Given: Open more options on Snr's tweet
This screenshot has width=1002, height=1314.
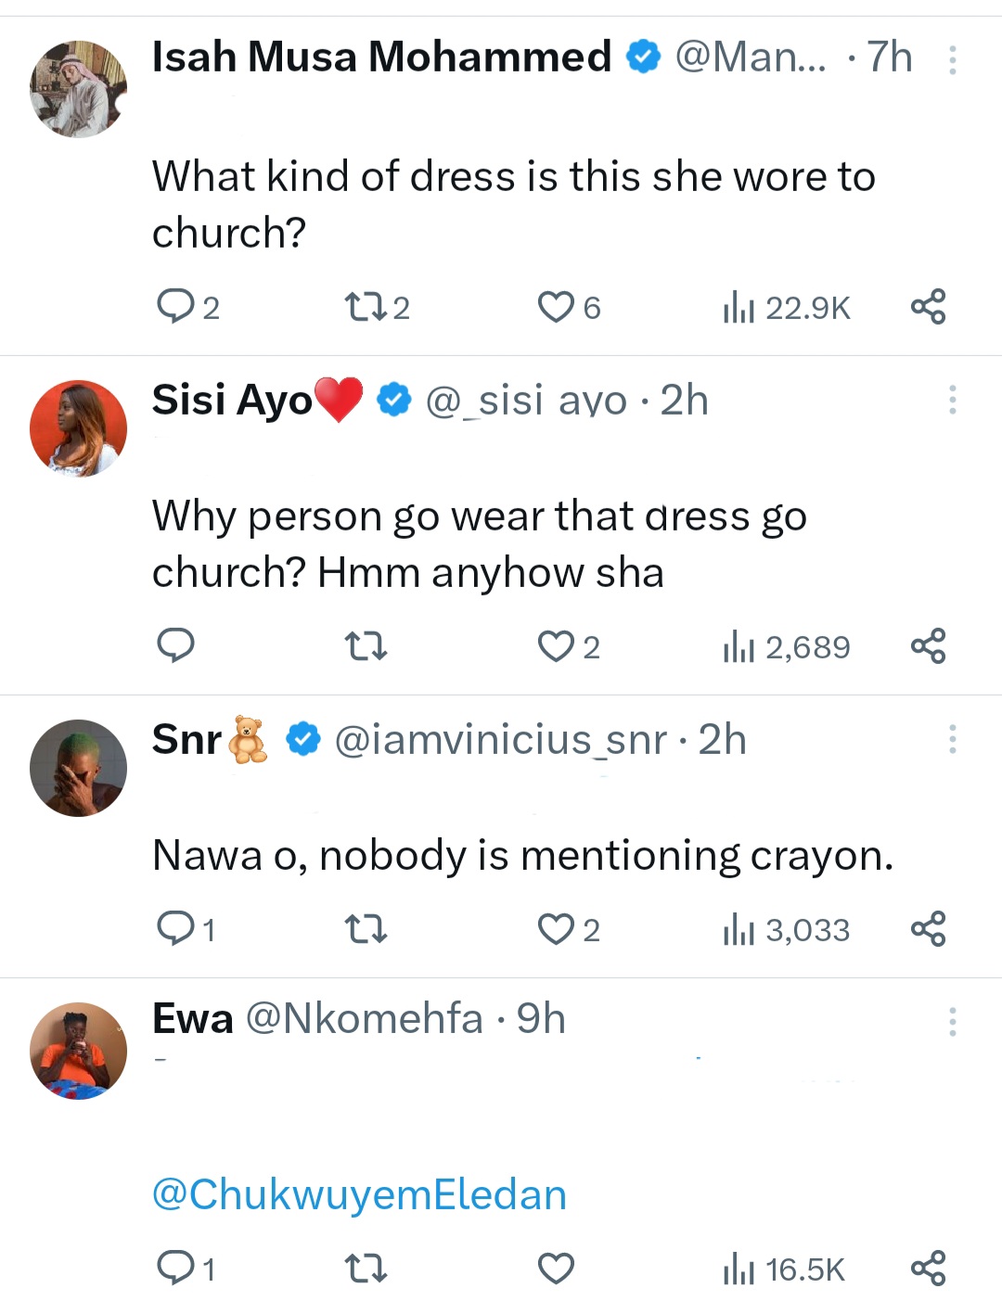Looking at the screenshot, I should [x=952, y=739].
